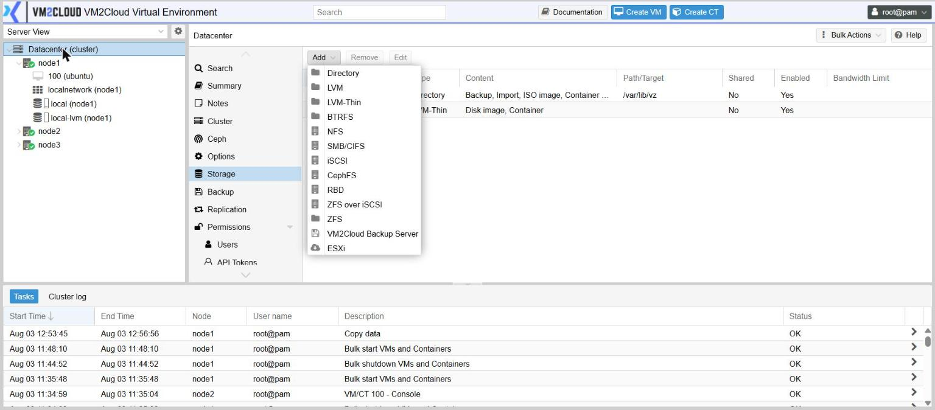Sort by the Start Time column header
Image resolution: width=935 pixels, height=410 pixels.
(49, 316)
